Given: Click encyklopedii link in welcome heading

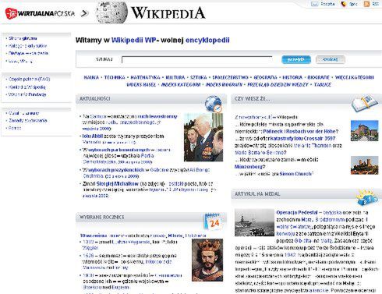Looking at the screenshot, I should coord(207,41).
